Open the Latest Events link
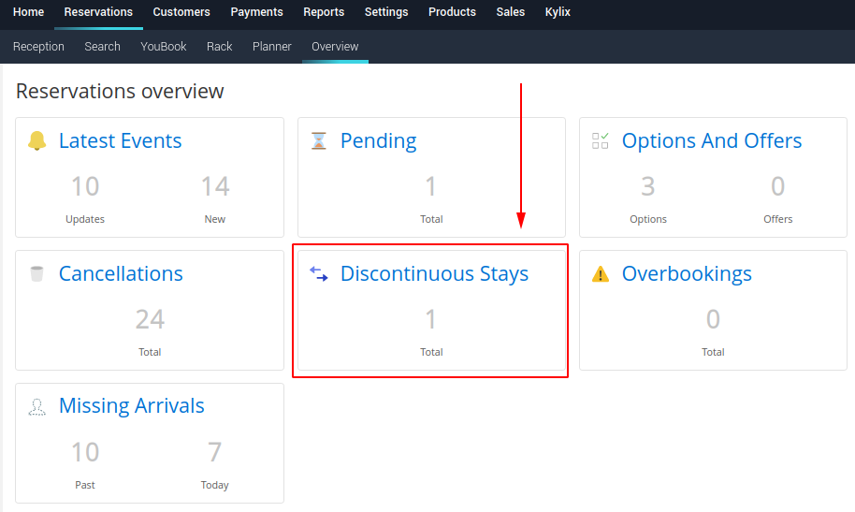The image size is (855, 512). (120, 141)
